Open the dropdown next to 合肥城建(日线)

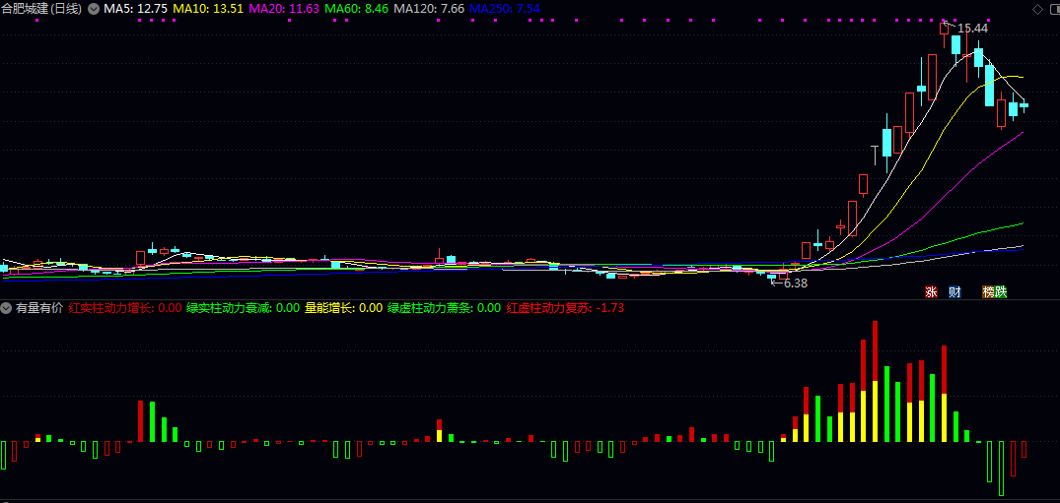click(x=94, y=10)
